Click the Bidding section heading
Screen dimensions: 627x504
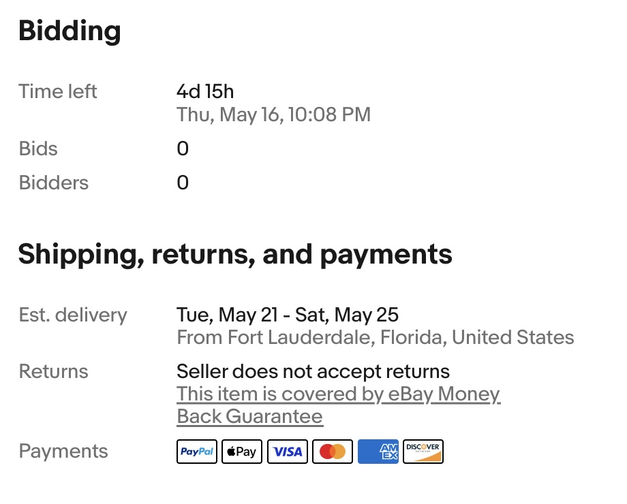[x=70, y=31]
